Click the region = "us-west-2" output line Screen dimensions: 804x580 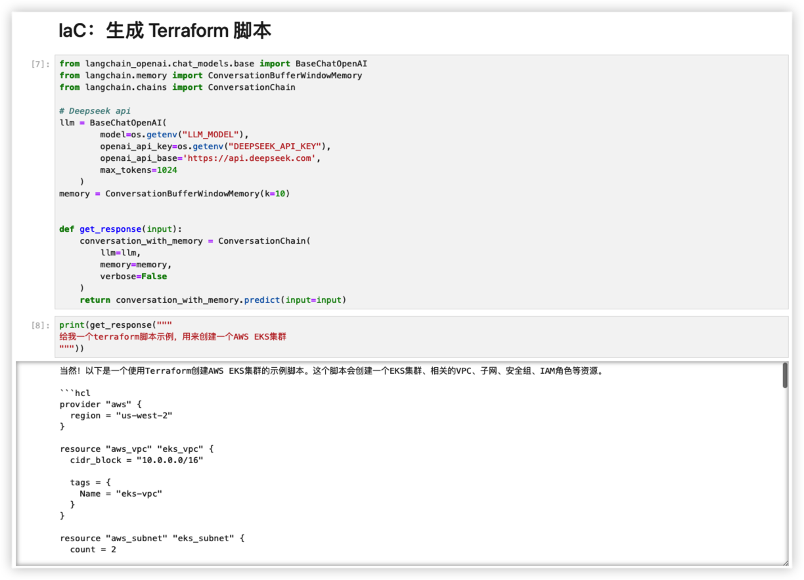121,416
